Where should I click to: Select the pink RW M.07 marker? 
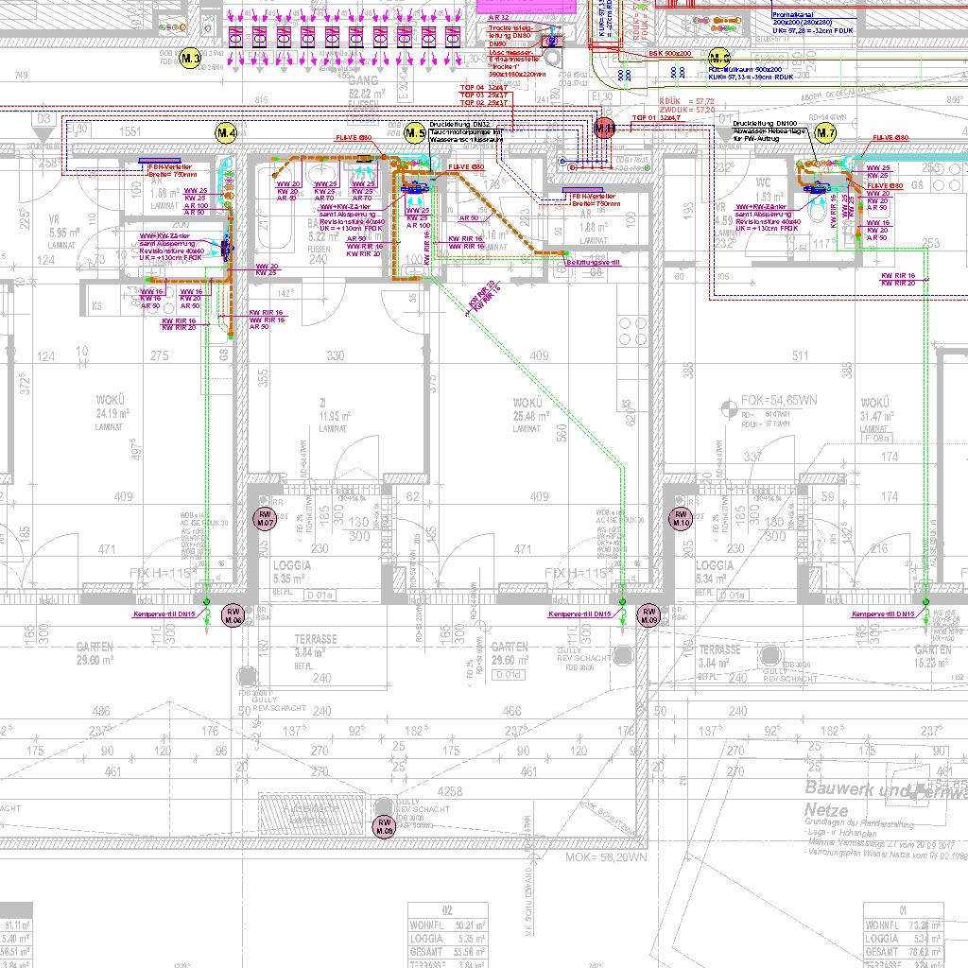[264, 517]
